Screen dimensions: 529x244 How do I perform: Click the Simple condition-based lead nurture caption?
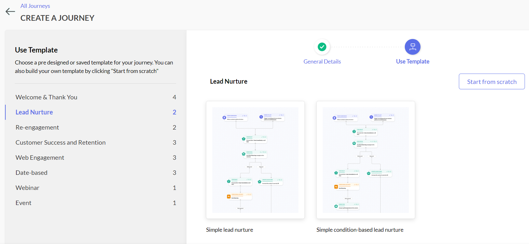tap(360, 230)
